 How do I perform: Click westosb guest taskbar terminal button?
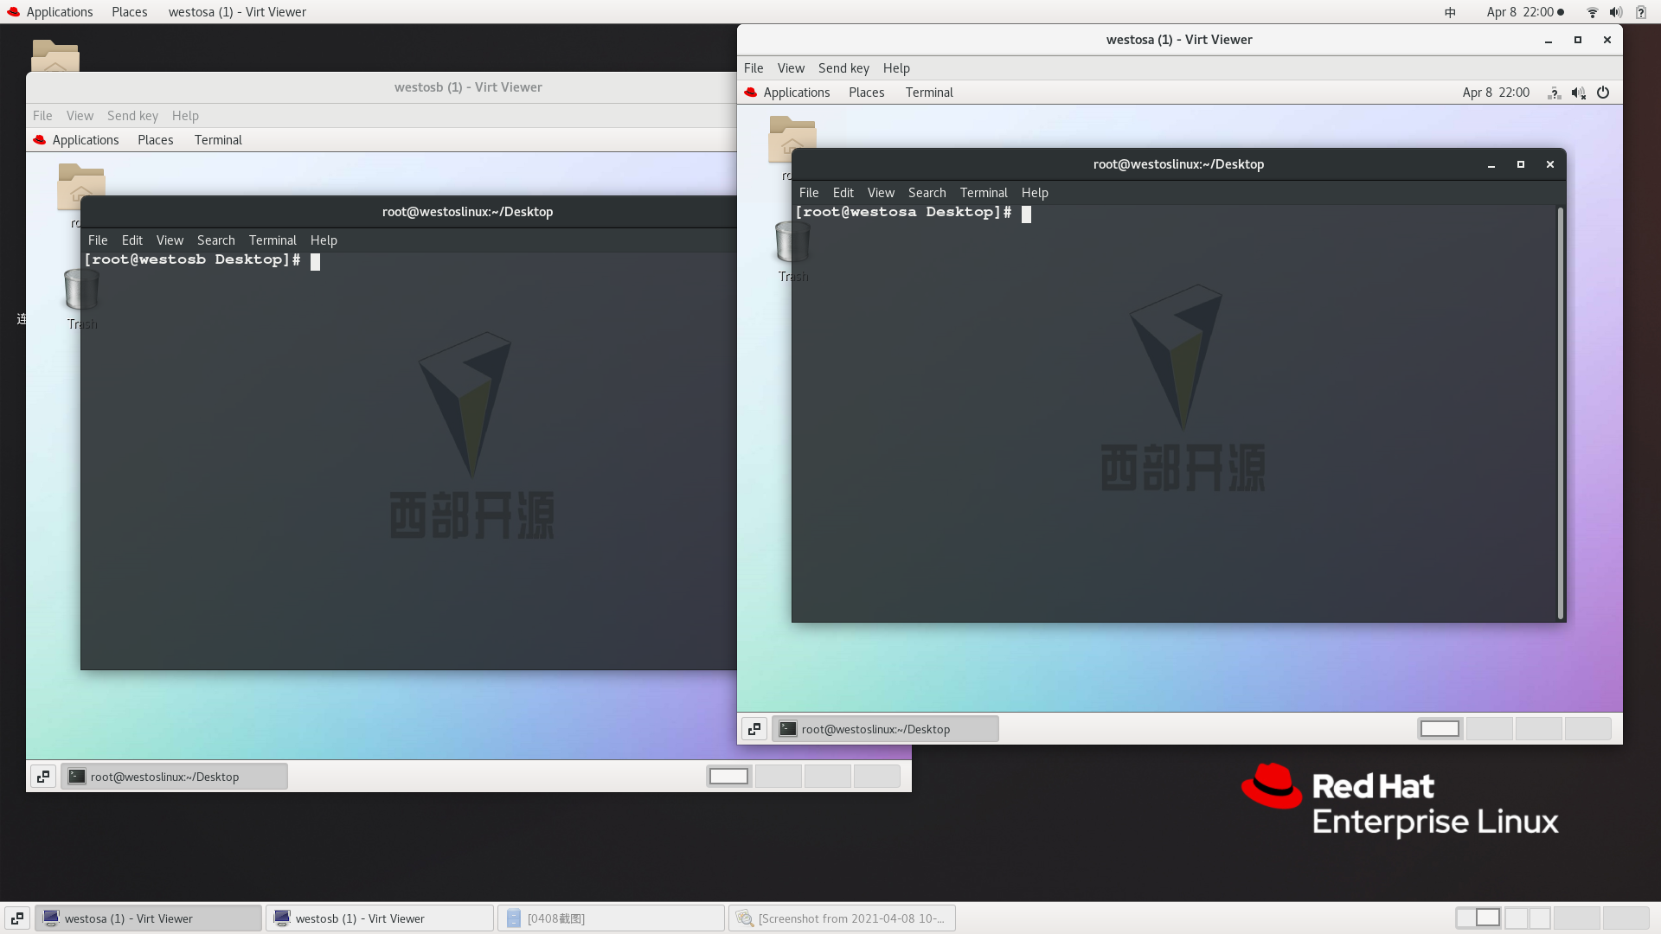[x=174, y=777]
